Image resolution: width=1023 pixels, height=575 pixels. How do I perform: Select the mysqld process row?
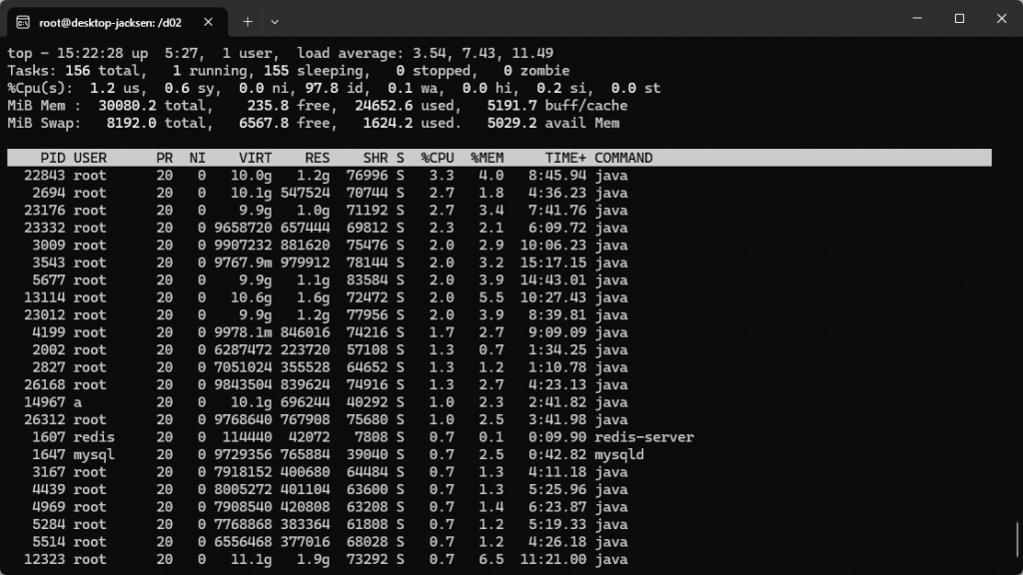pos(619,454)
